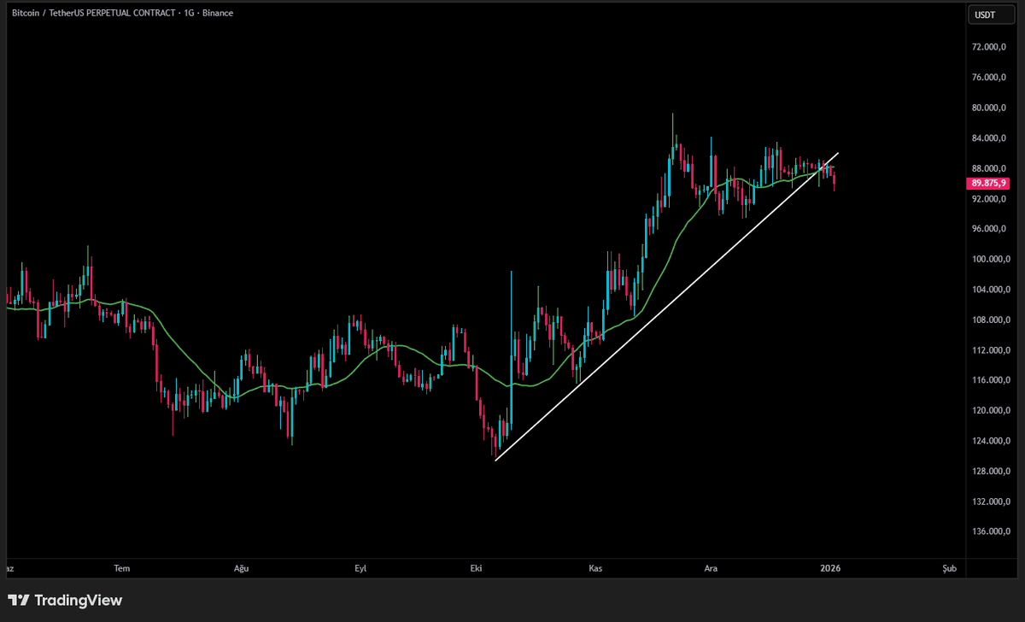Screen dimensions: 1025x622
Task: Click the 88.000,0 price axis label
Action: click(x=991, y=168)
